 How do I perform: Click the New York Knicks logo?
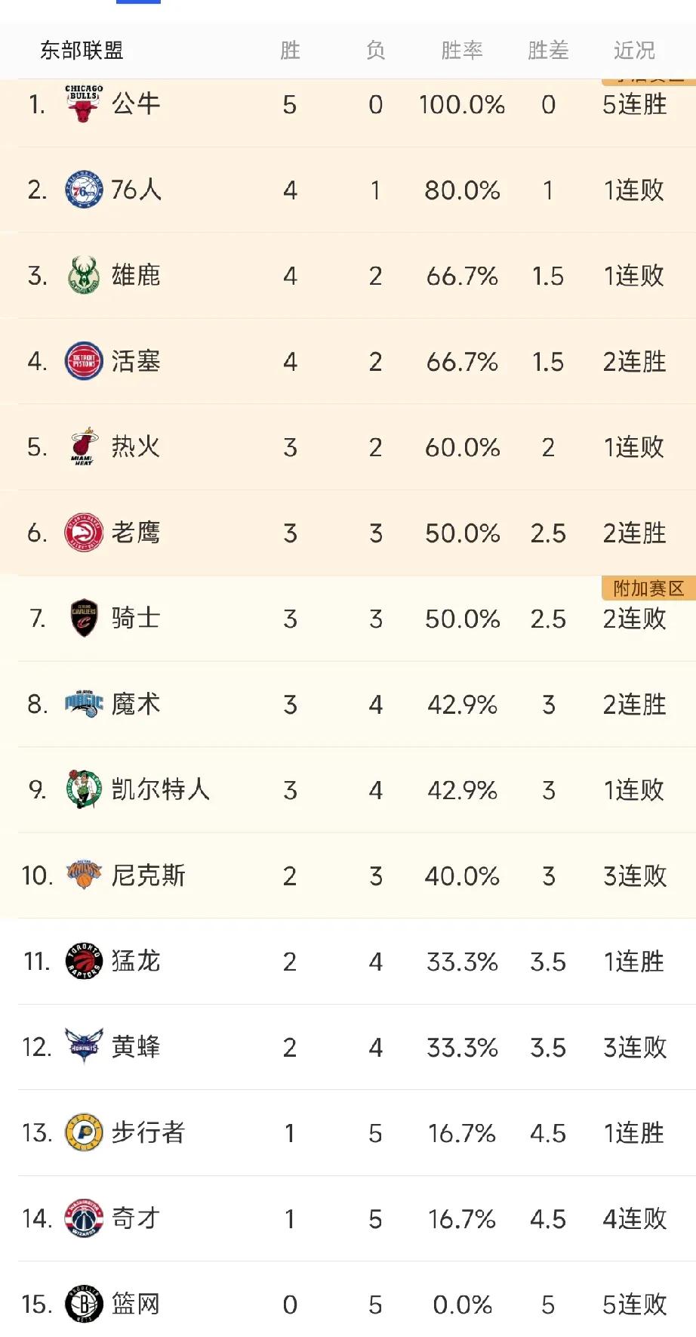(84, 875)
